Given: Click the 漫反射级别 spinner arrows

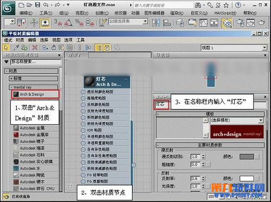Looking at the screenshot, I should coord(204,157).
